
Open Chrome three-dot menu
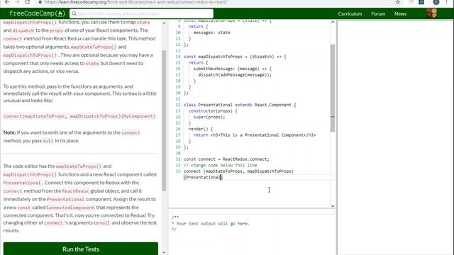[447, 2]
